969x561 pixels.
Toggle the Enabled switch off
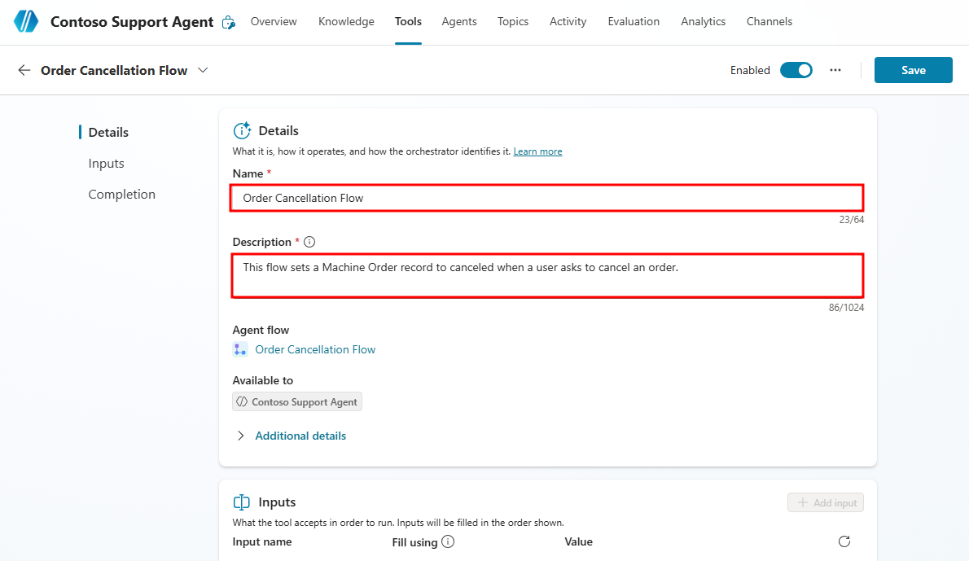point(796,71)
